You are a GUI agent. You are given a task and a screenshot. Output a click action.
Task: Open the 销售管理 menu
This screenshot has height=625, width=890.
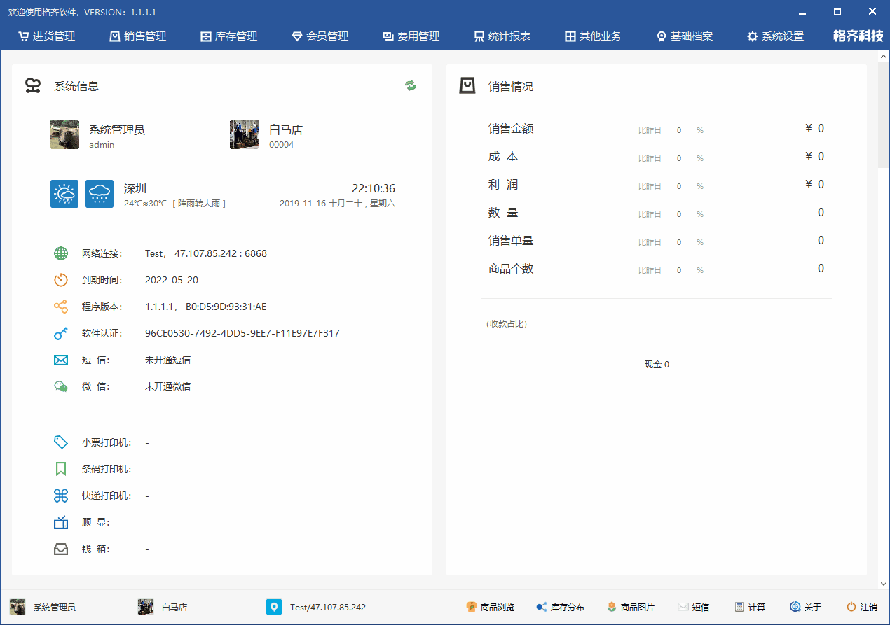[x=137, y=36]
